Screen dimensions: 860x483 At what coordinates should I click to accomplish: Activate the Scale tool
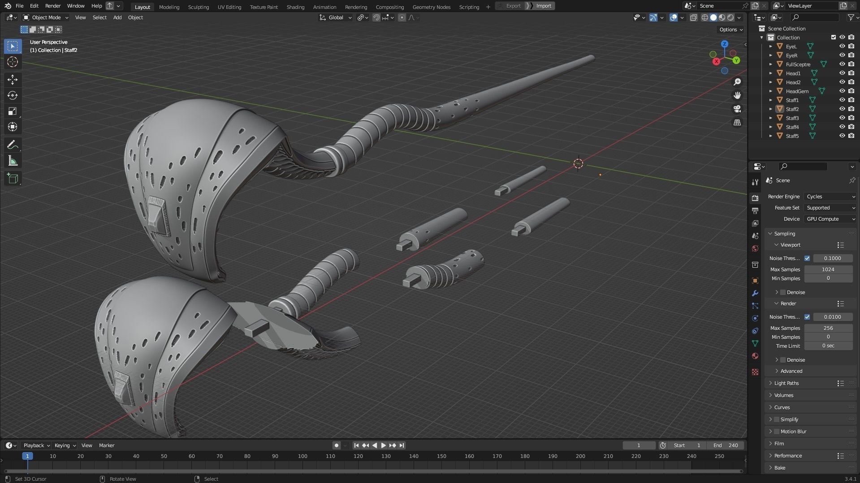pos(13,111)
